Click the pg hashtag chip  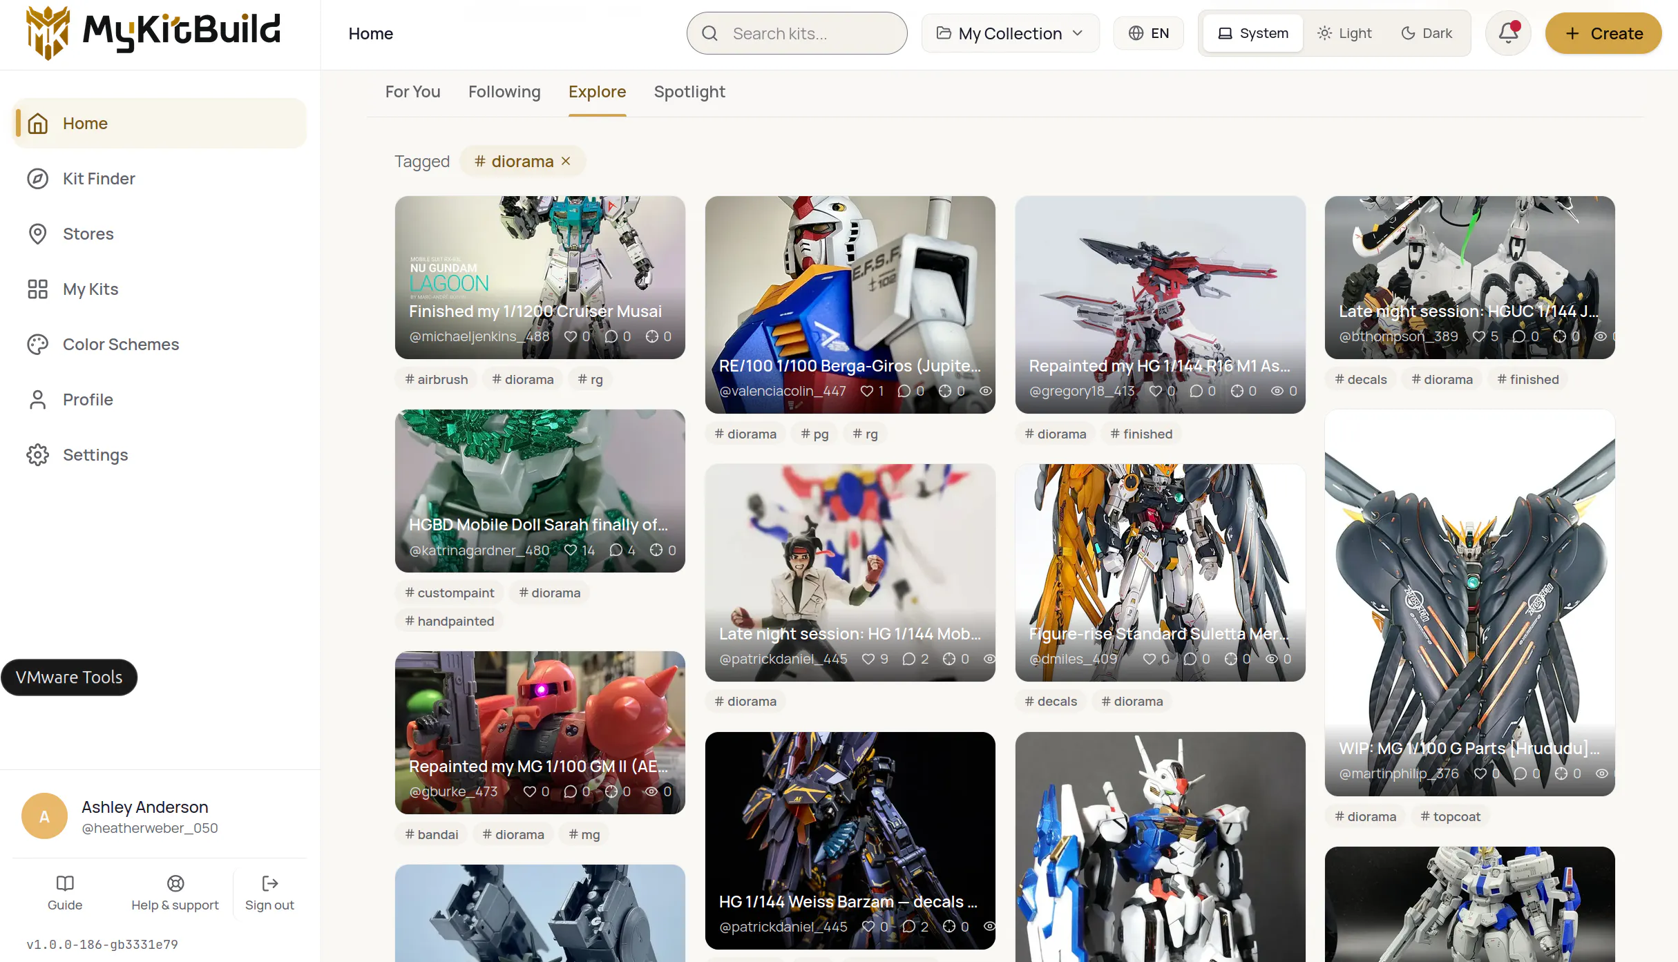pos(815,434)
